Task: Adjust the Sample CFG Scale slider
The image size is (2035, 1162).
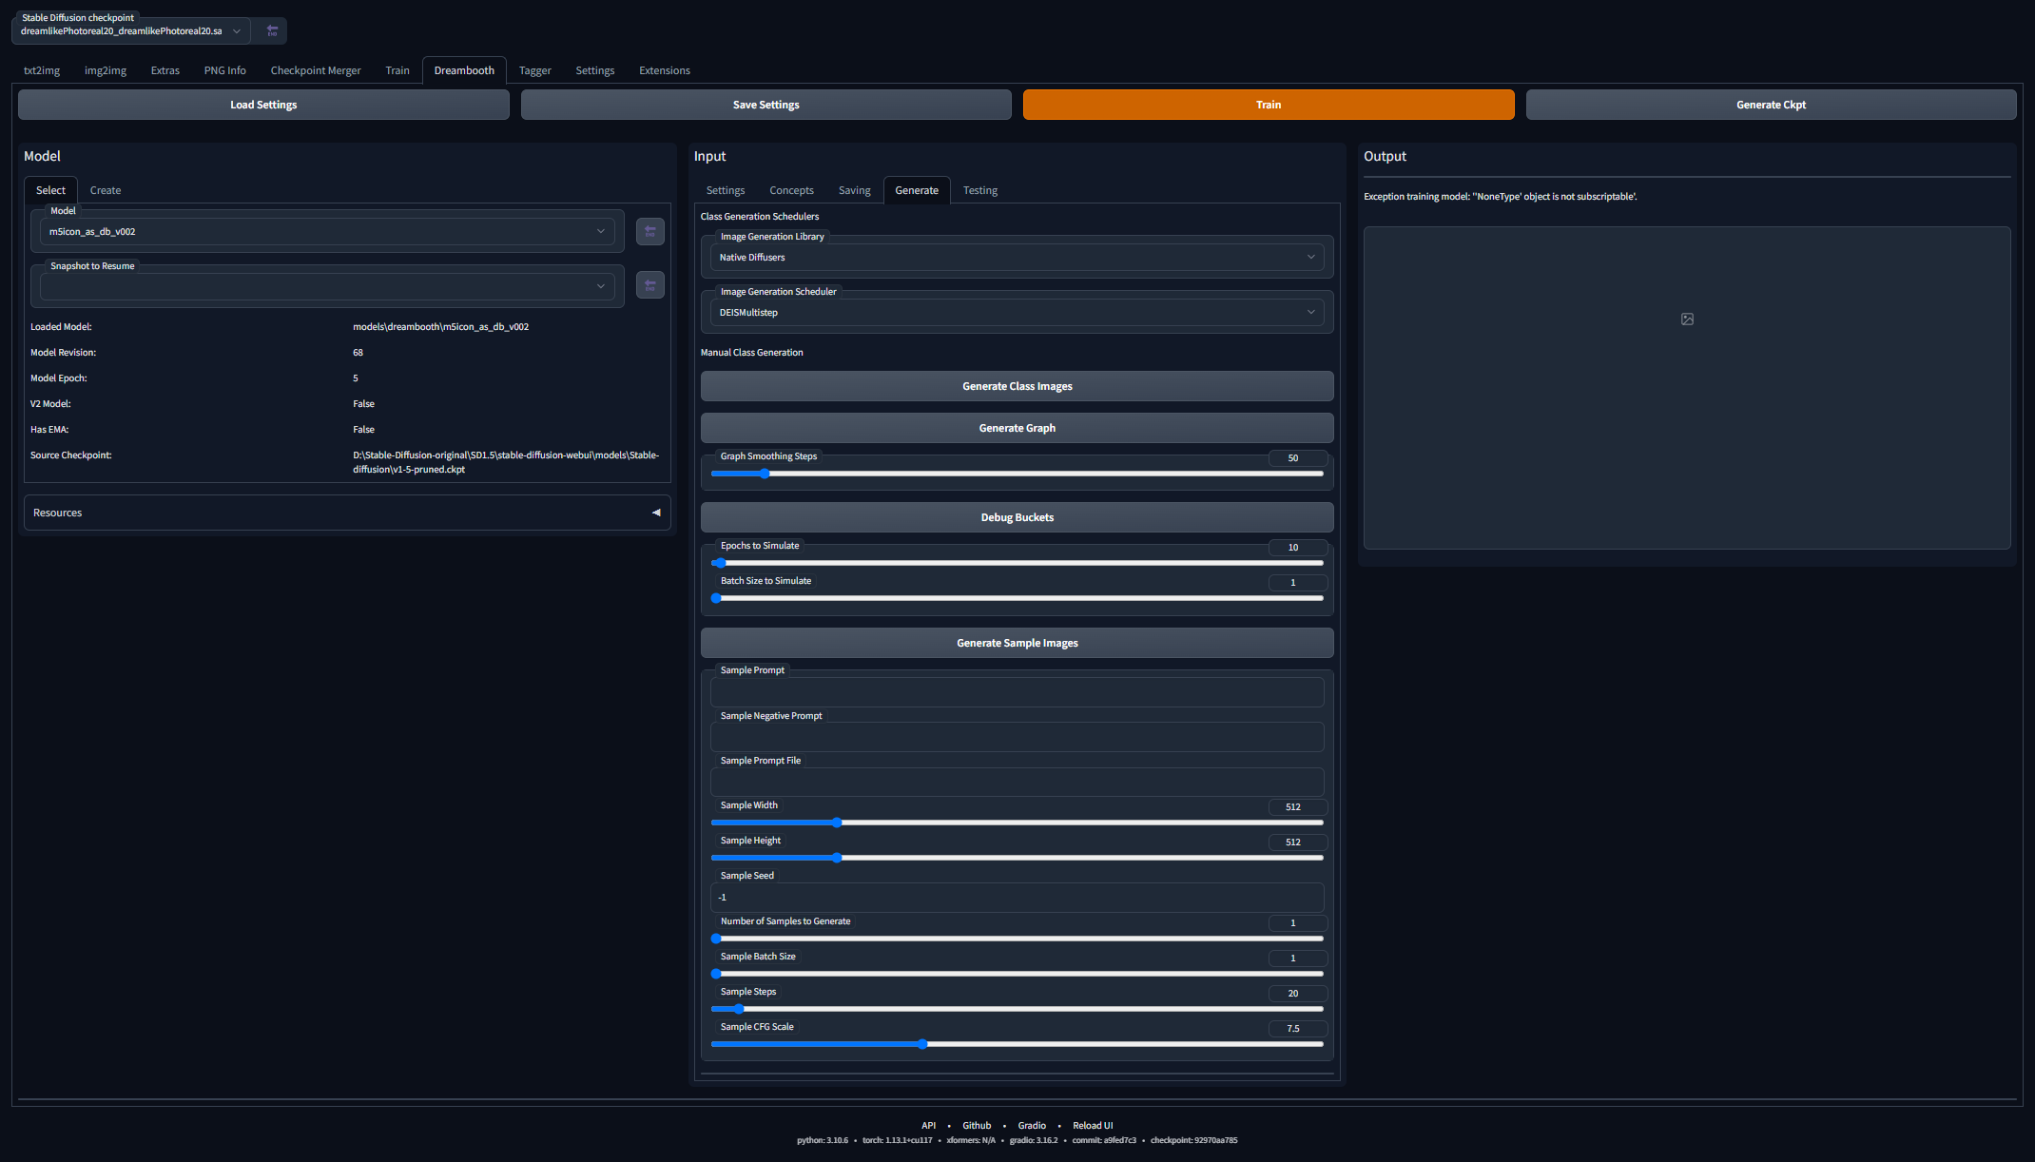Action: [1017, 1044]
